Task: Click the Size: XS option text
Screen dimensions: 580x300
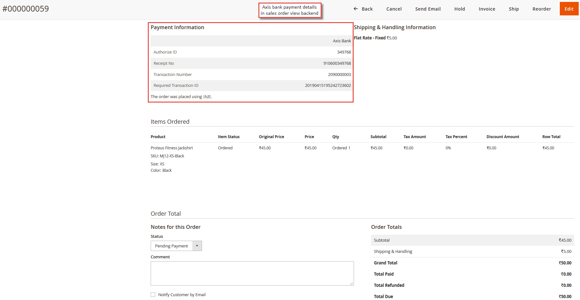Action: (x=157, y=164)
